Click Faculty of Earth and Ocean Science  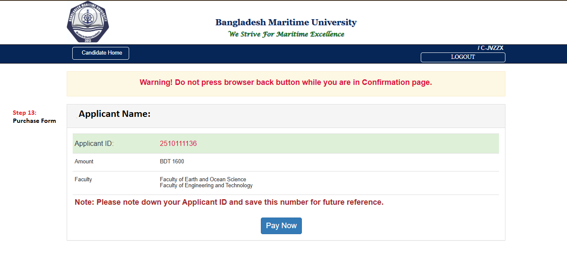point(203,180)
